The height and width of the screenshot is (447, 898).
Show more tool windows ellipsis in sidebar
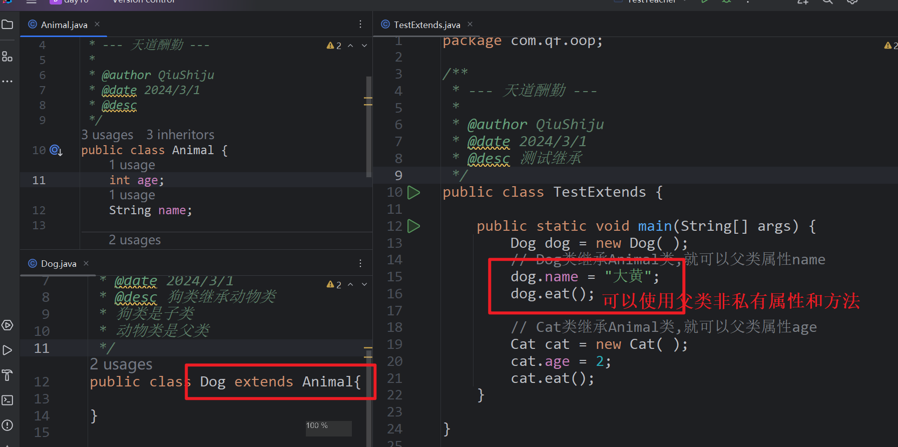[8, 81]
